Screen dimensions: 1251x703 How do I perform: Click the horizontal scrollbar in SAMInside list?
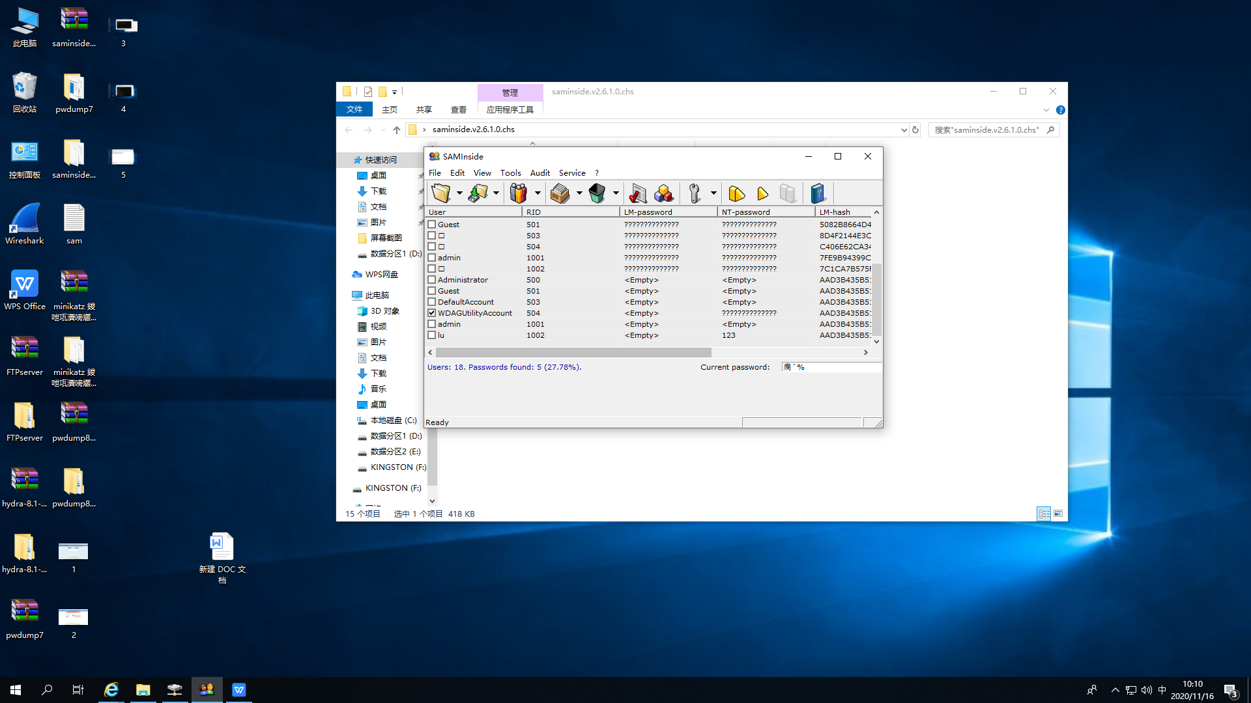pyautogui.click(x=573, y=352)
